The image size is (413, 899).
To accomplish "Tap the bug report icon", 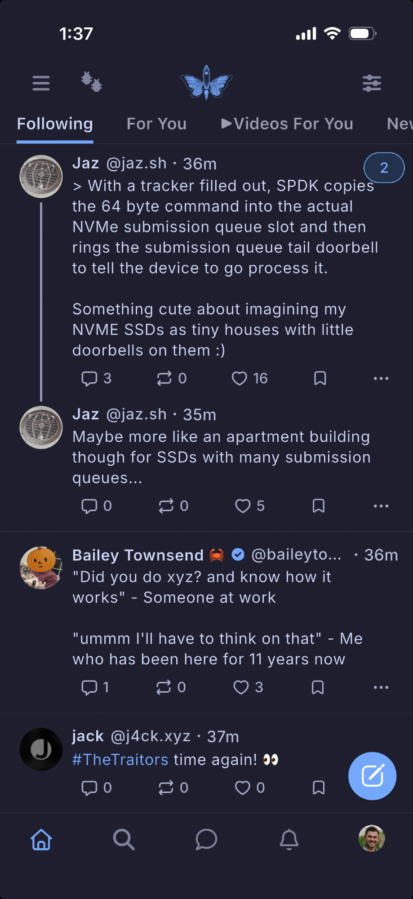I will pos(91,82).
